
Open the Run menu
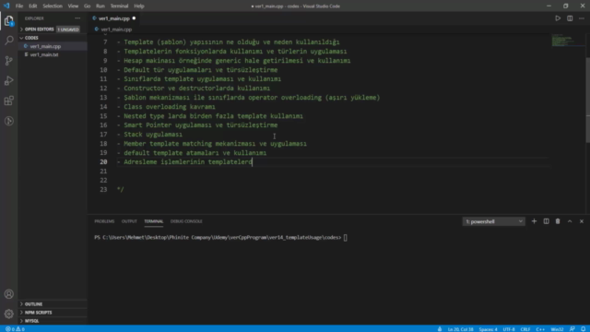tap(100, 6)
